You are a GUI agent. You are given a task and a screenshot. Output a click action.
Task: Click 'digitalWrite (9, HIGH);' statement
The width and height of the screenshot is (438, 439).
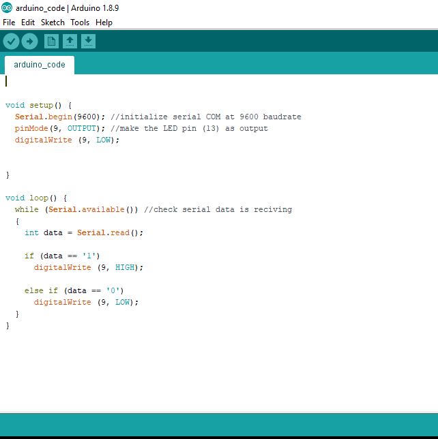[89, 268]
